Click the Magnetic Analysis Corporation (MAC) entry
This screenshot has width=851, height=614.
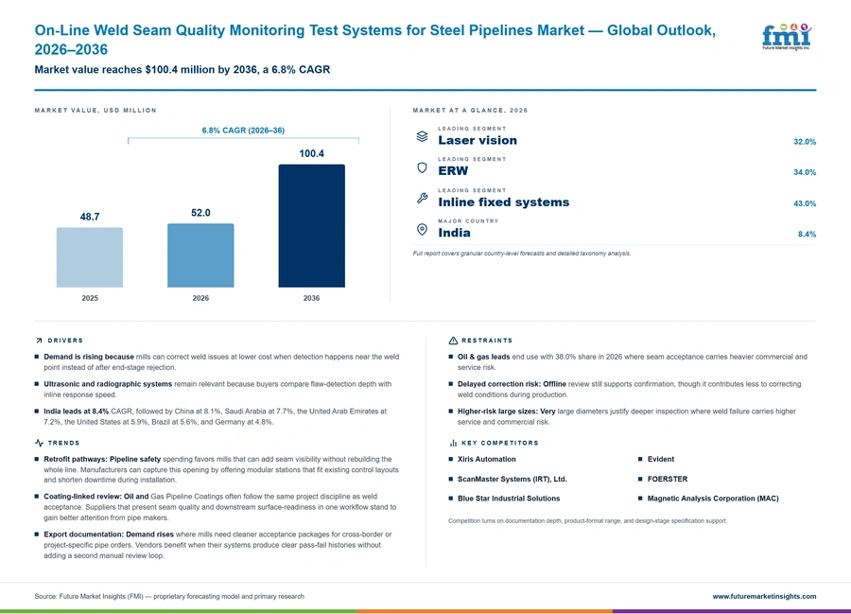[713, 499]
